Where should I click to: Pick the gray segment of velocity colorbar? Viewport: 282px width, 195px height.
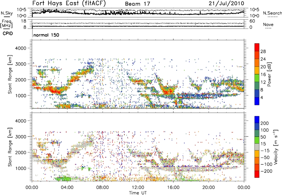click(257, 147)
